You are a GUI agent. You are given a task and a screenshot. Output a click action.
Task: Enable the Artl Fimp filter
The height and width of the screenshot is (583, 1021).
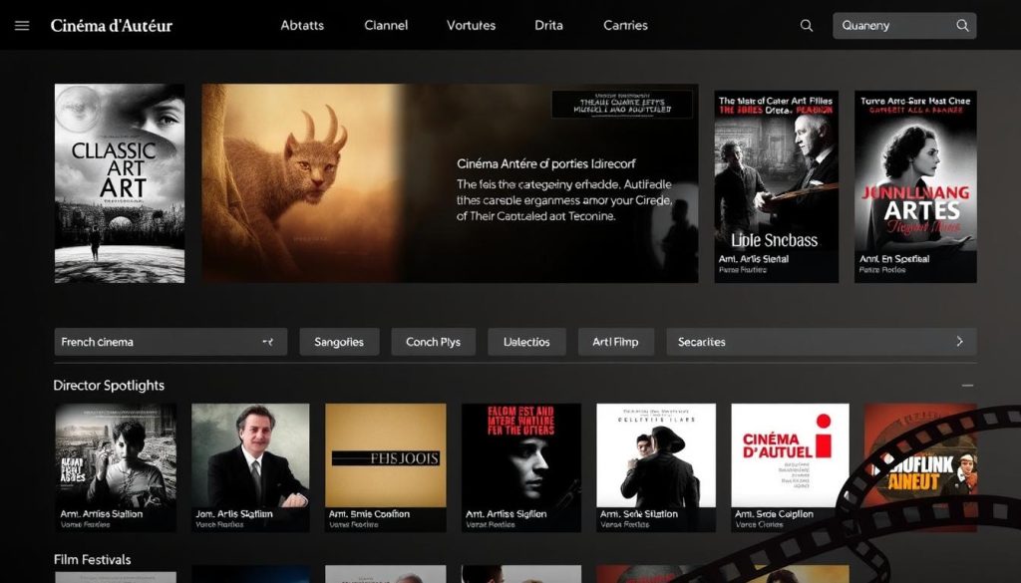click(616, 341)
